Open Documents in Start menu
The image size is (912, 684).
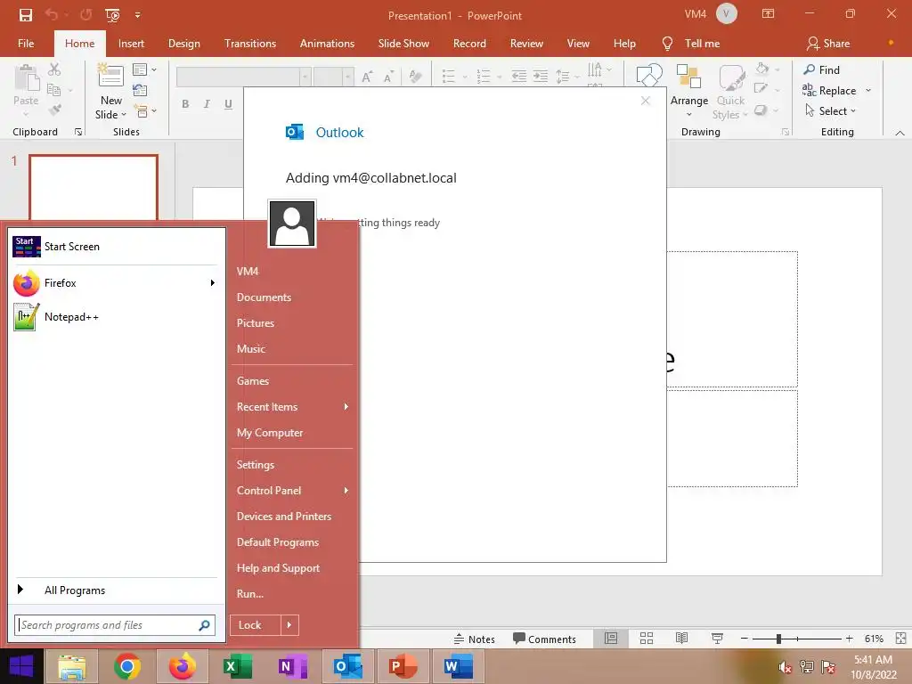(264, 297)
